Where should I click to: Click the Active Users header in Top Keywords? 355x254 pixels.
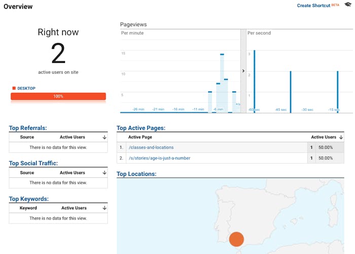[x=74, y=208]
